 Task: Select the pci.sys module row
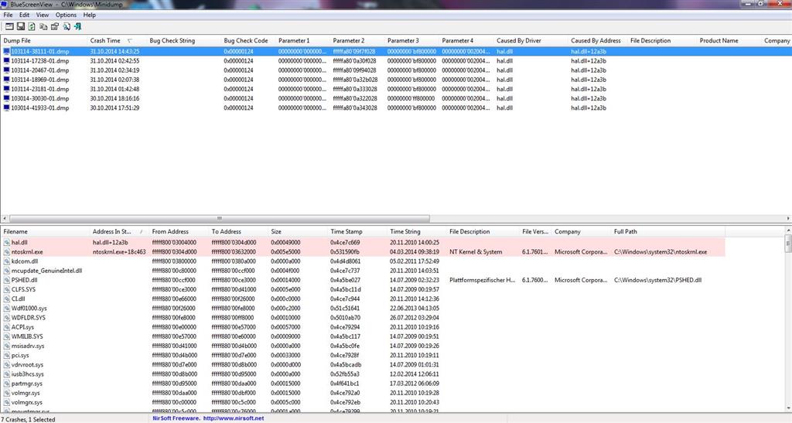(363, 356)
